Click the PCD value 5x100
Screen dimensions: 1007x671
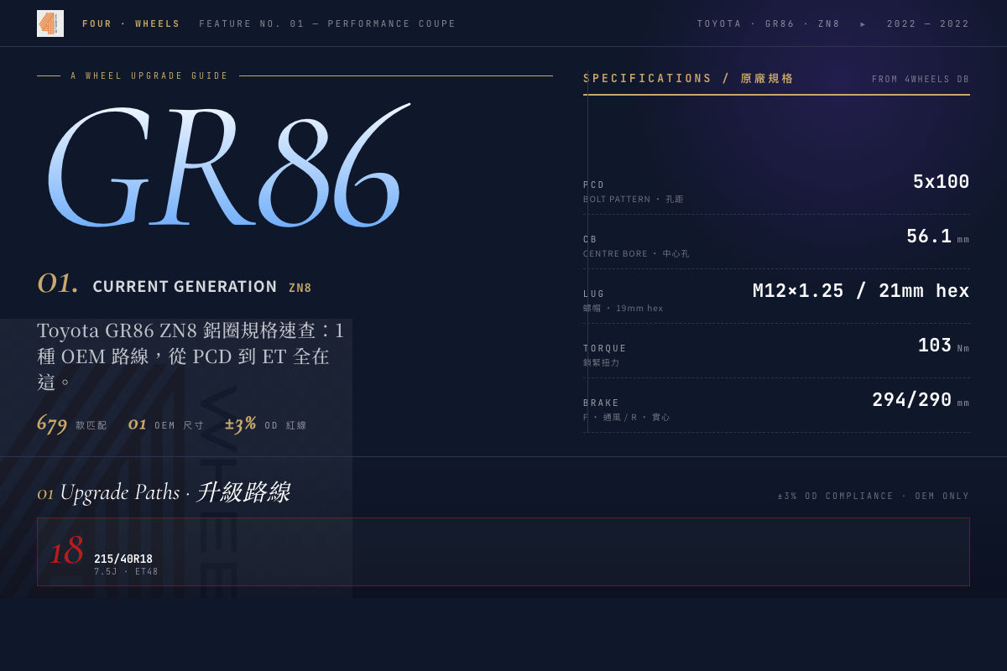(x=941, y=182)
